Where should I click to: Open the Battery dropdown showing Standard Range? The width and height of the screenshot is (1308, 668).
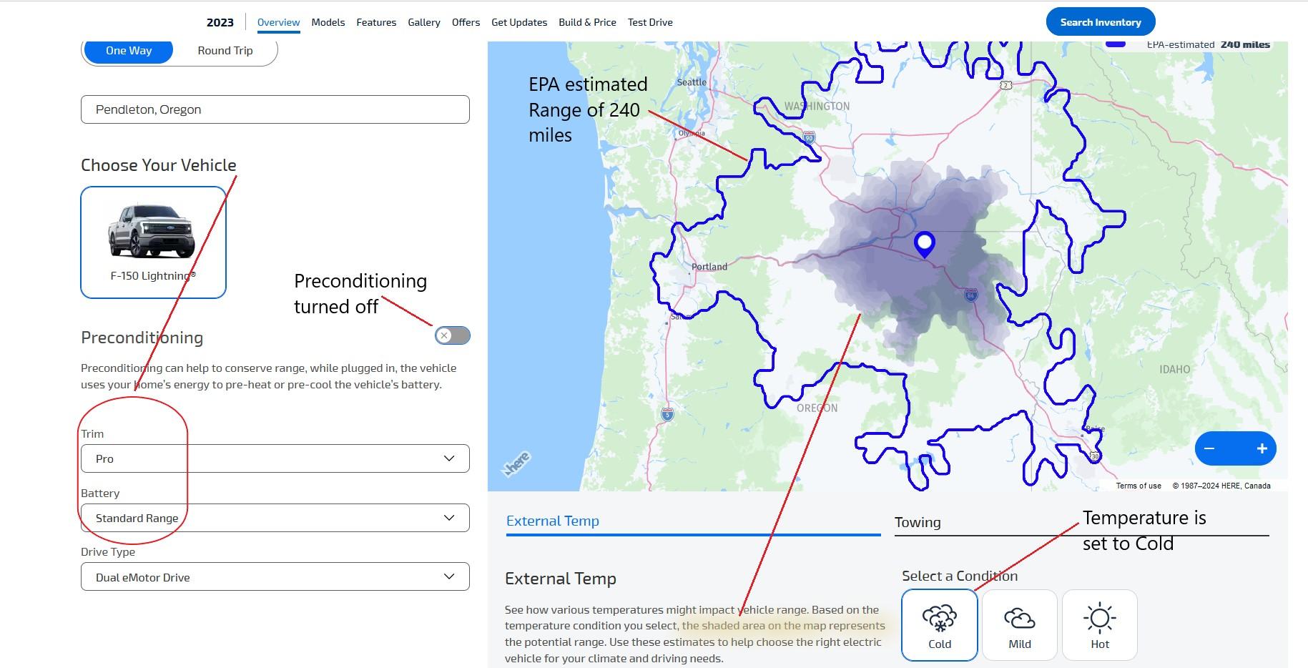[275, 518]
